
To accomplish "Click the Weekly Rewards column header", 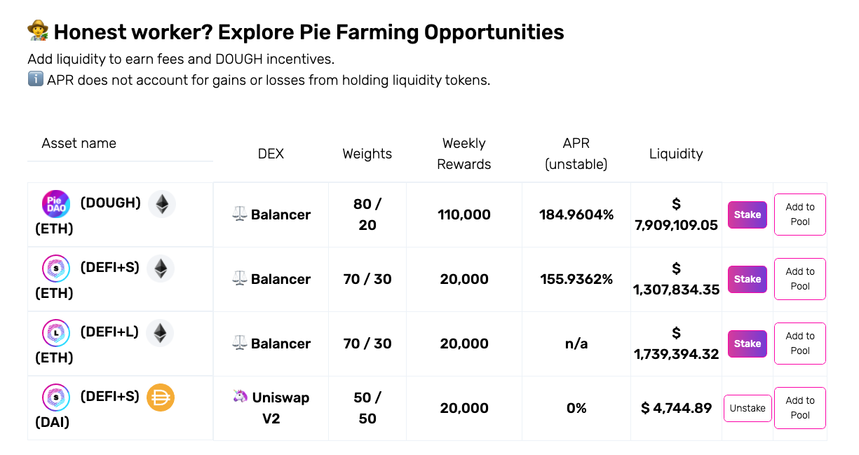I will (x=464, y=154).
